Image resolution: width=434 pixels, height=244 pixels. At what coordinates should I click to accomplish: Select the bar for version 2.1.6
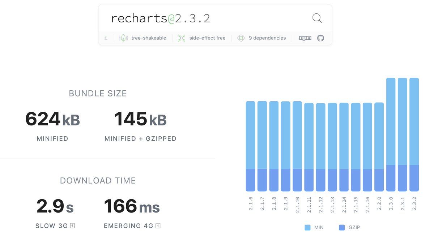coord(250,146)
